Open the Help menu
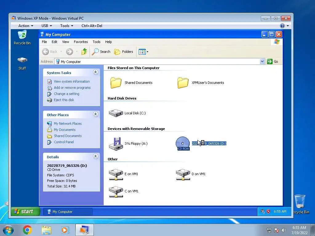The image size is (315, 236). [109, 42]
